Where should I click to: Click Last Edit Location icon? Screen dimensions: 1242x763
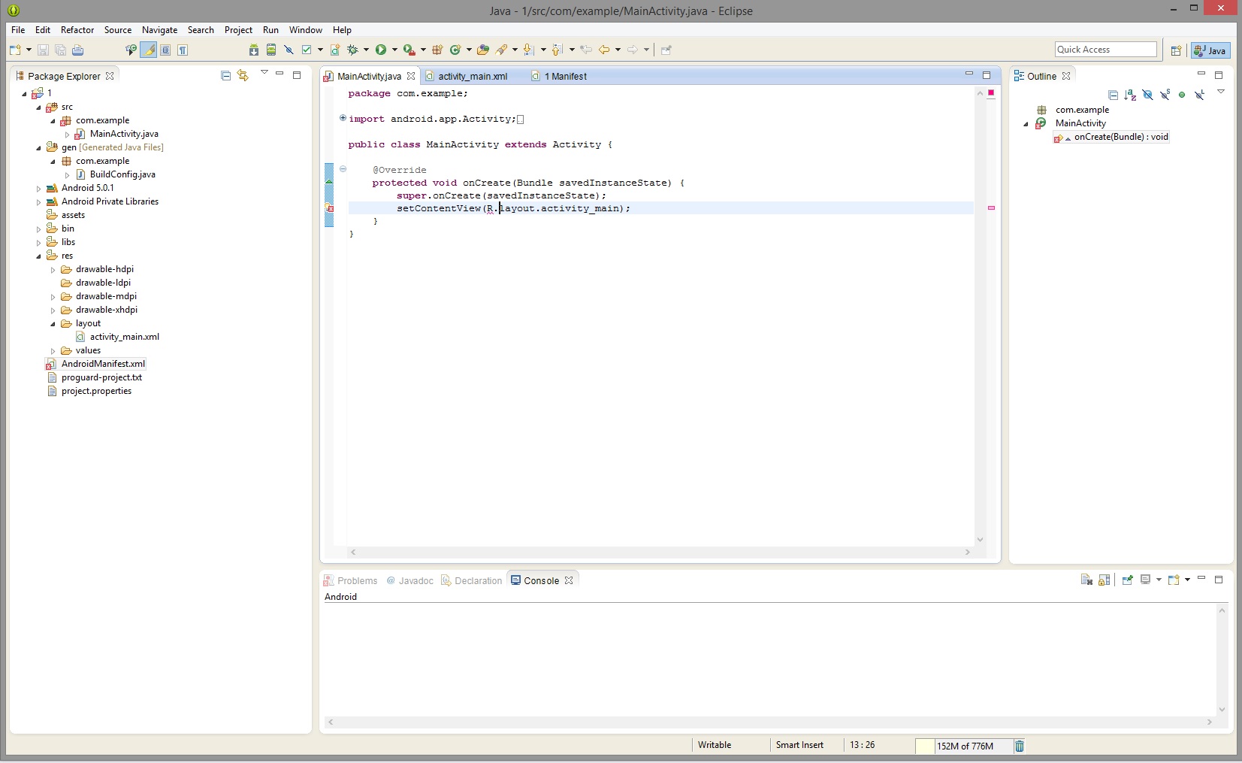coord(586,50)
